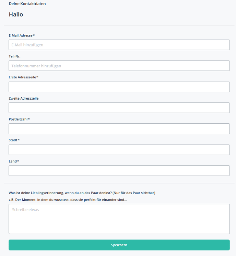Click into the Zweite Adresszeile field
This screenshot has width=236, height=256.
click(119, 108)
